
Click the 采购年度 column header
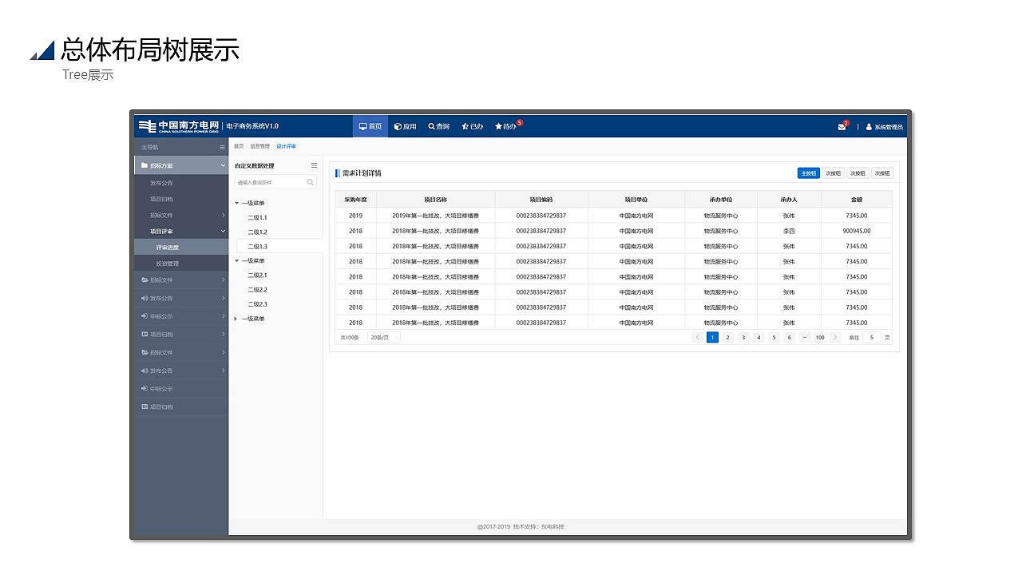click(355, 200)
